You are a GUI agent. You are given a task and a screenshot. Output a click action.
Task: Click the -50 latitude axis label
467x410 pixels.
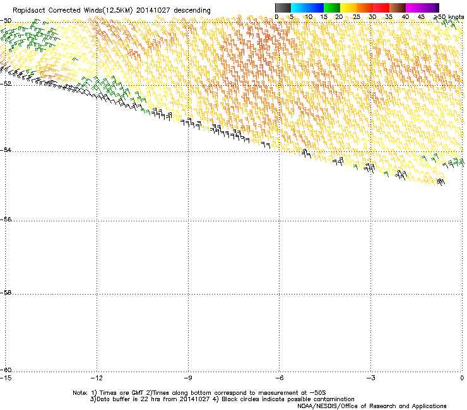6,21
